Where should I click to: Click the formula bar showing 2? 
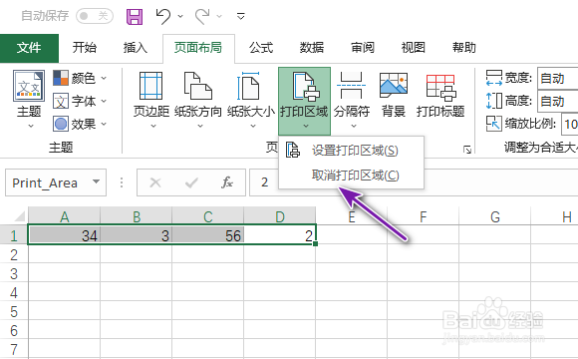click(414, 182)
